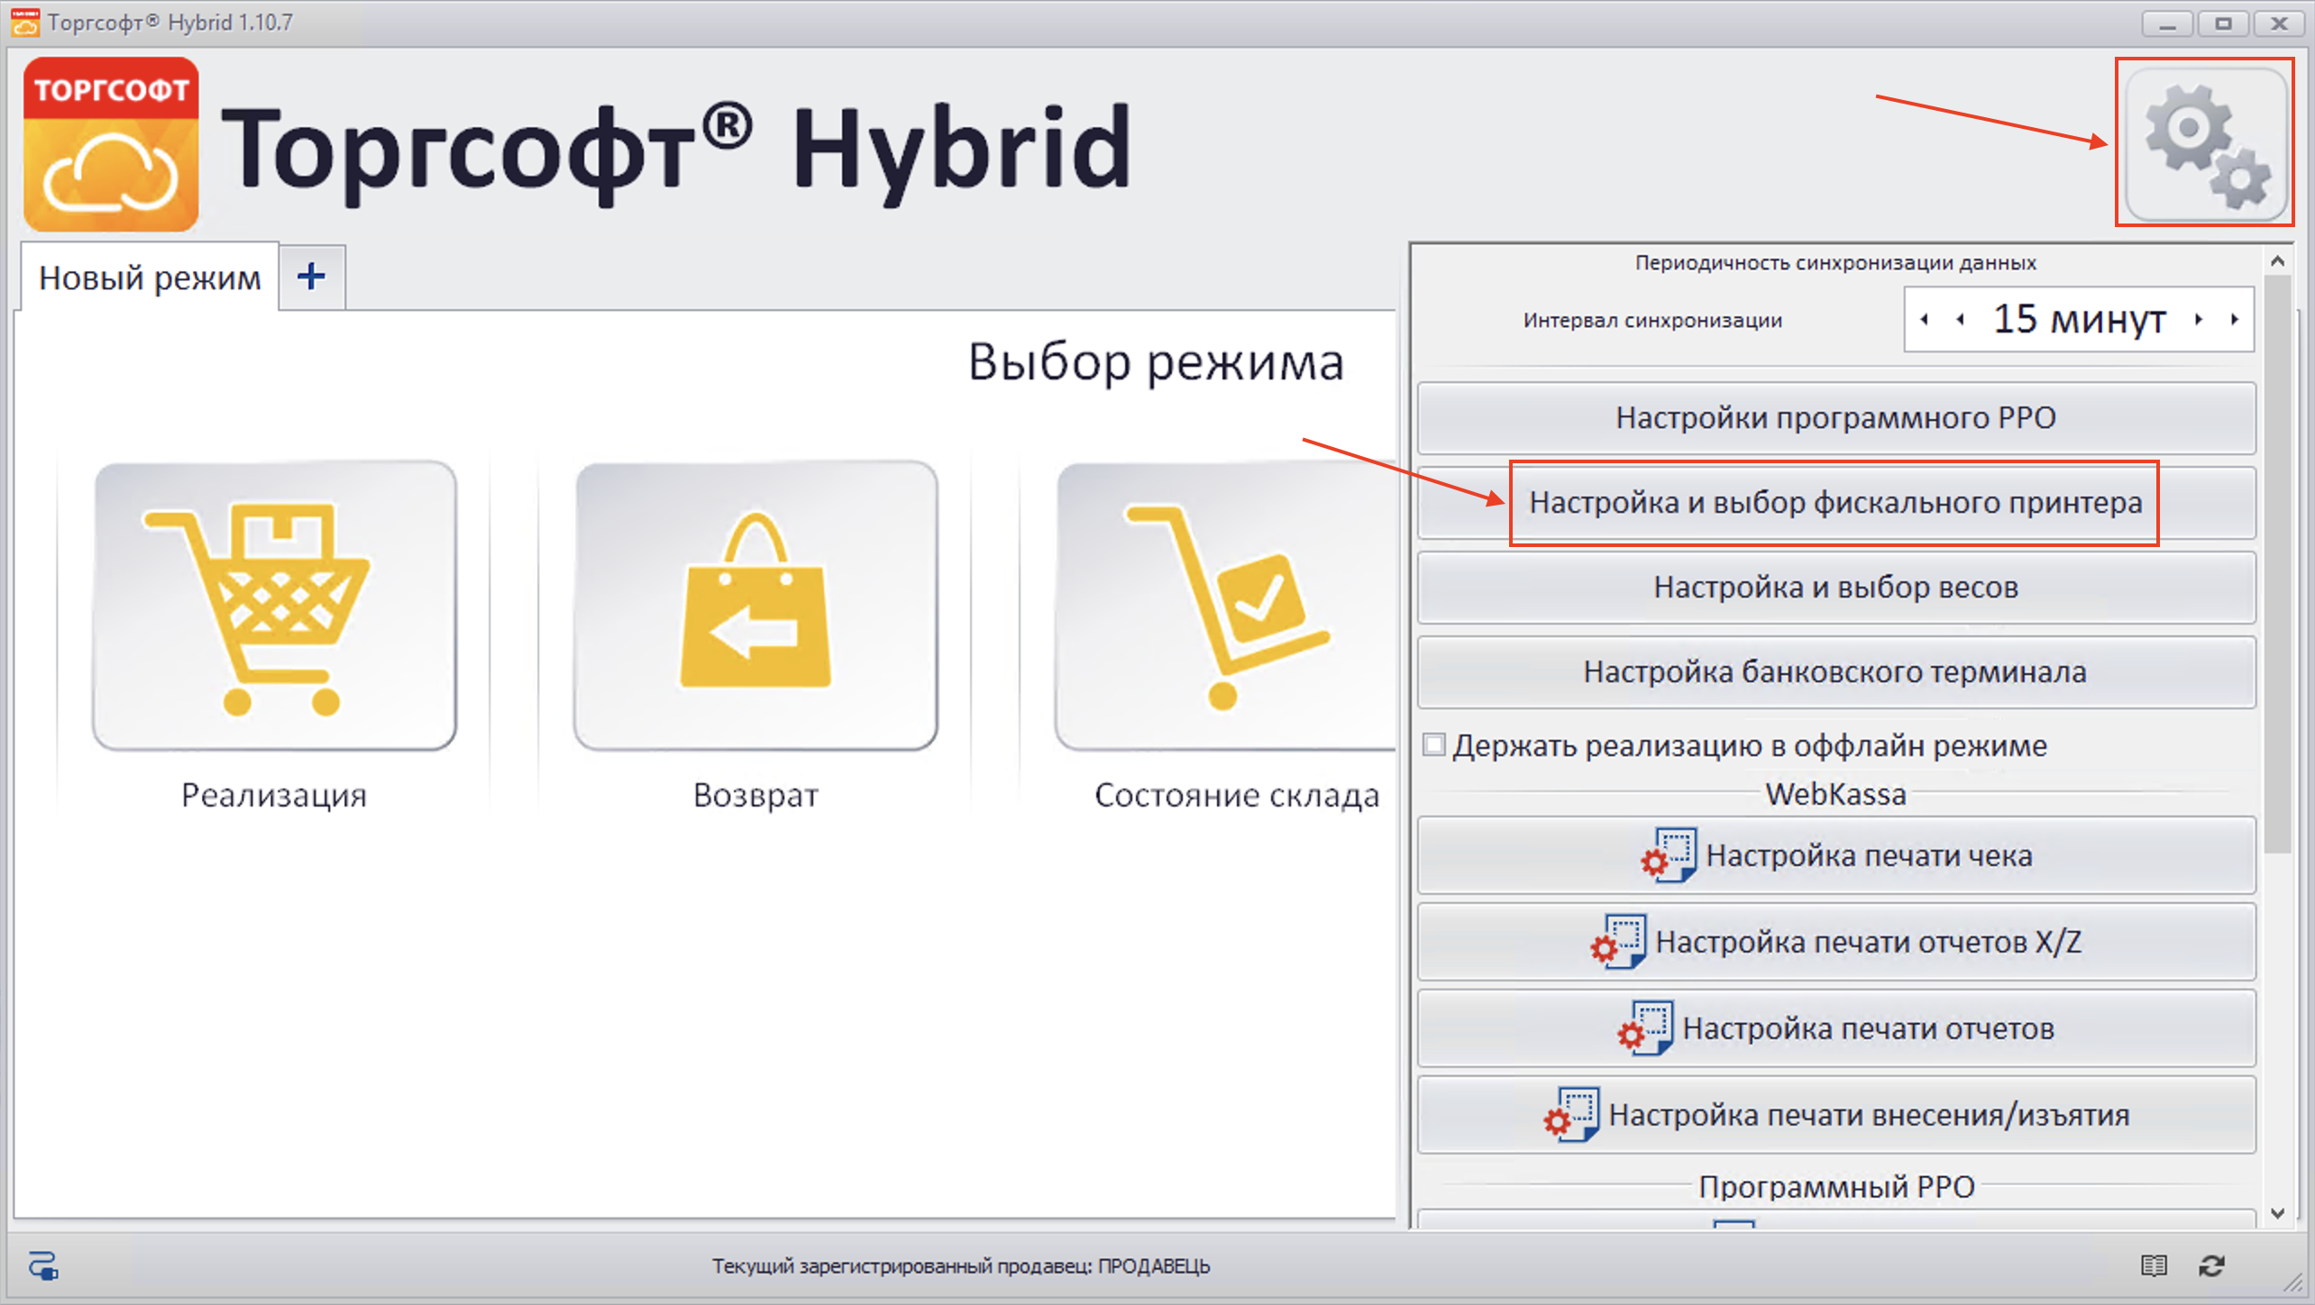Click the print settings icon on внесения/изъятия

1571,1115
